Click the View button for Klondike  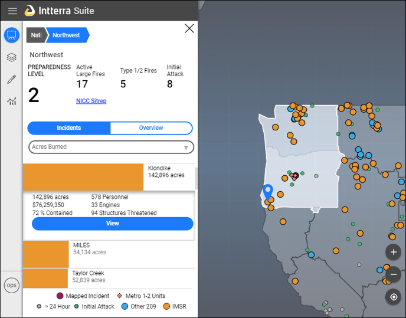112,224
